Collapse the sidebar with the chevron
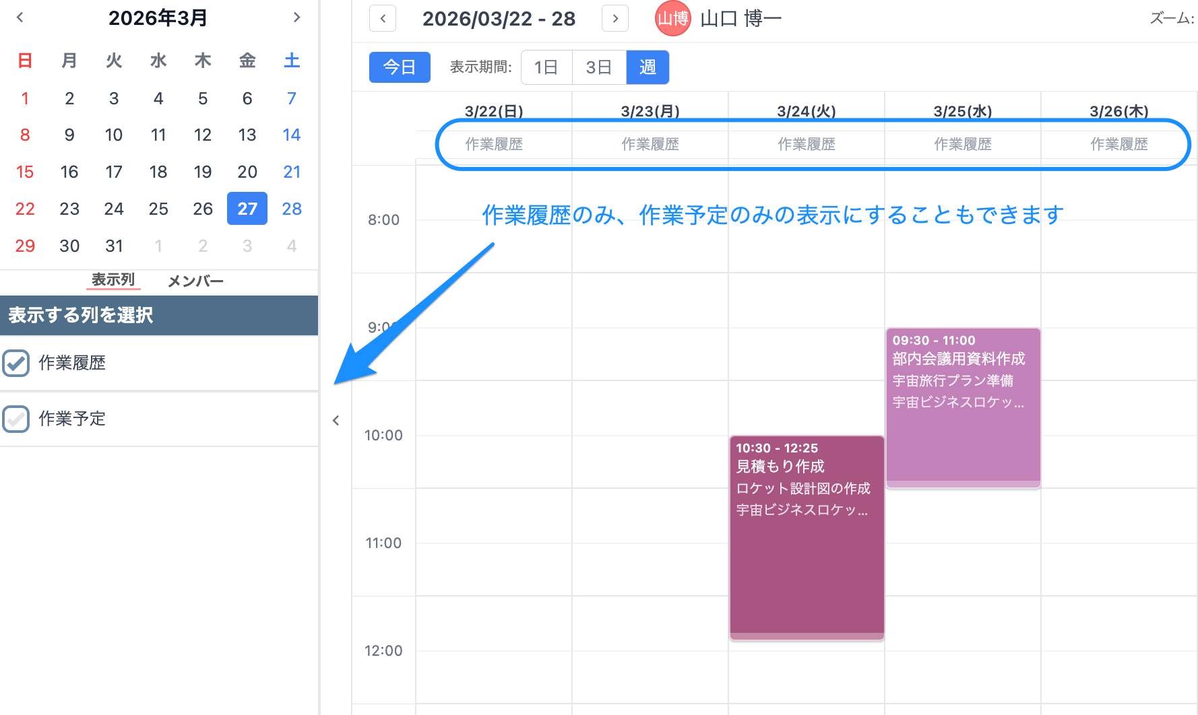 [336, 419]
